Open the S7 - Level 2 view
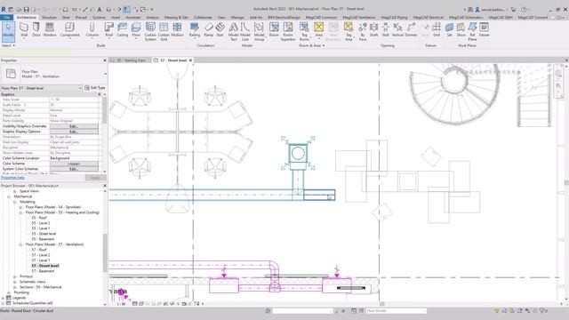 coord(41,255)
